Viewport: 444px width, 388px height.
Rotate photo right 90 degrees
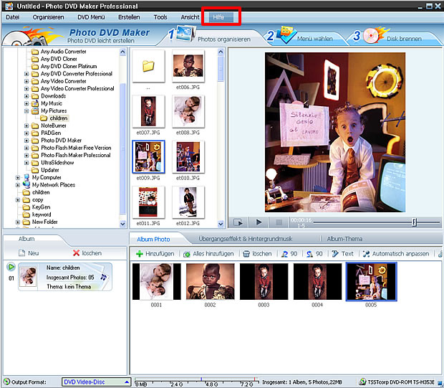(314, 254)
